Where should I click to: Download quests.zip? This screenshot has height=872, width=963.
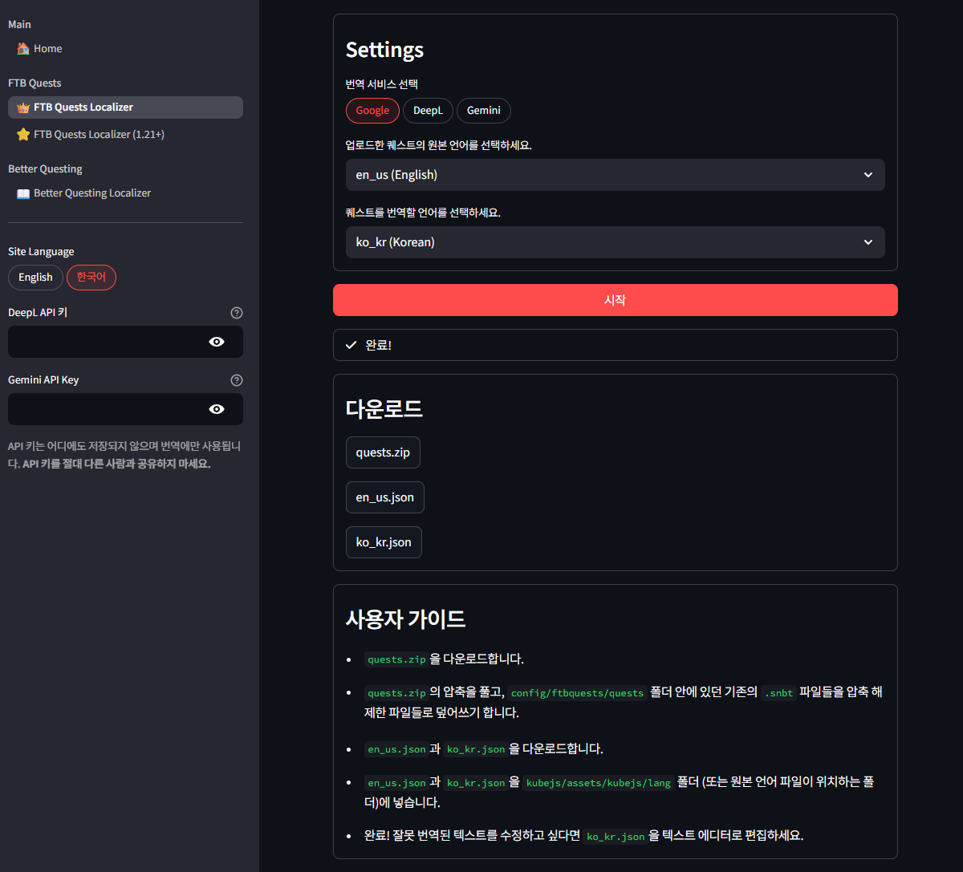(x=383, y=452)
